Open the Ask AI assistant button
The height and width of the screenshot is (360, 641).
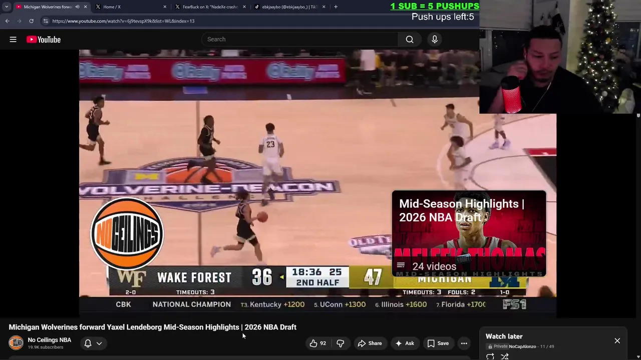point(405,343)
